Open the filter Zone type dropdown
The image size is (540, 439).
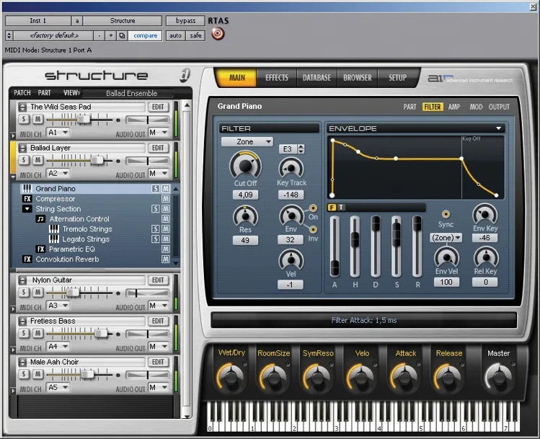coord(247,142)
